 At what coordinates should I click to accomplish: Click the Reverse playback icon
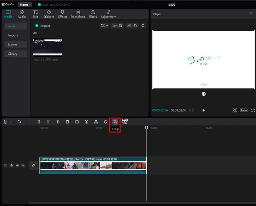[x=86, y=122]
